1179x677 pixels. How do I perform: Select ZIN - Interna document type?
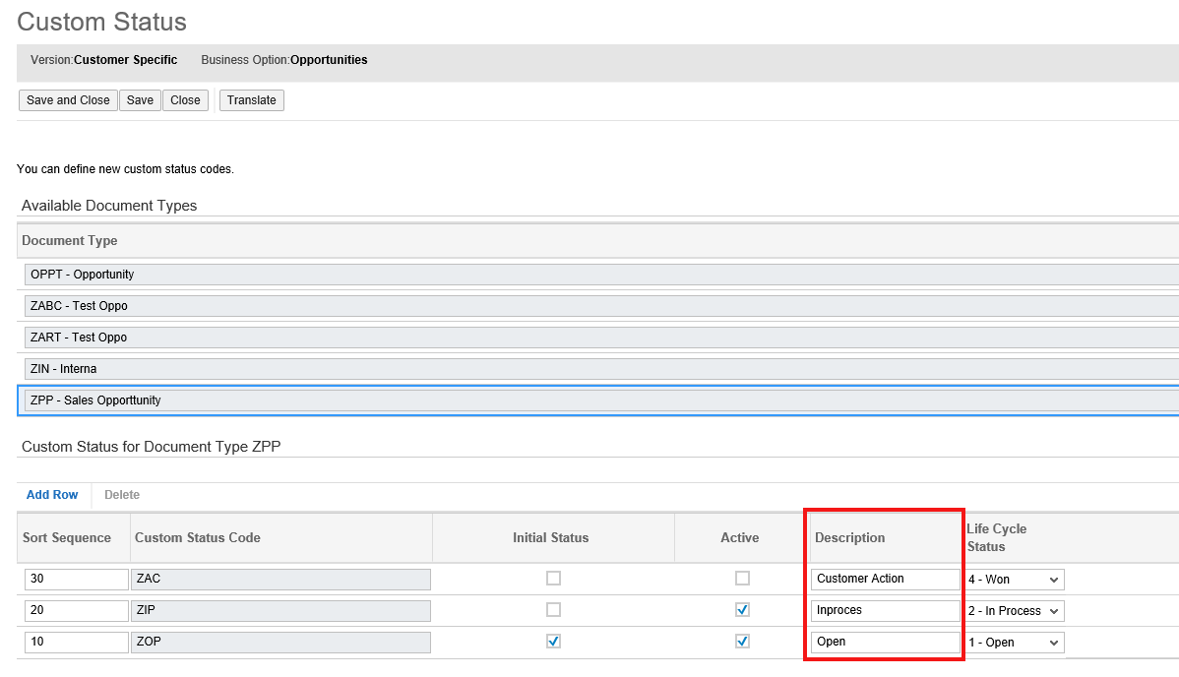(601, 369)
